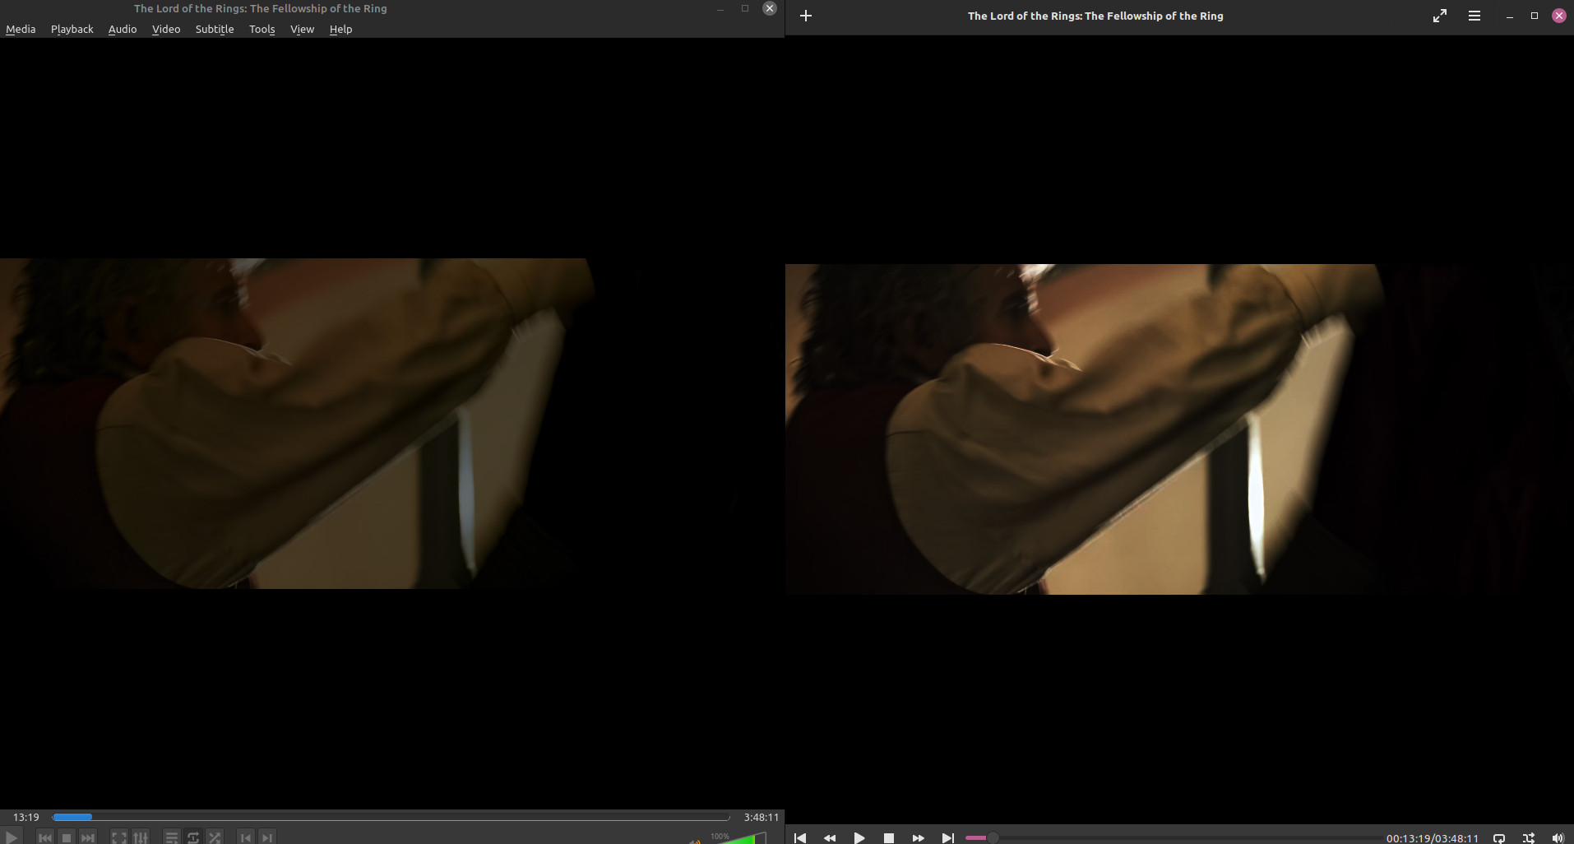Mute audio via VLC speaker icon
This screenshot has height=844, width=1574.
click(x=696, y=840)
